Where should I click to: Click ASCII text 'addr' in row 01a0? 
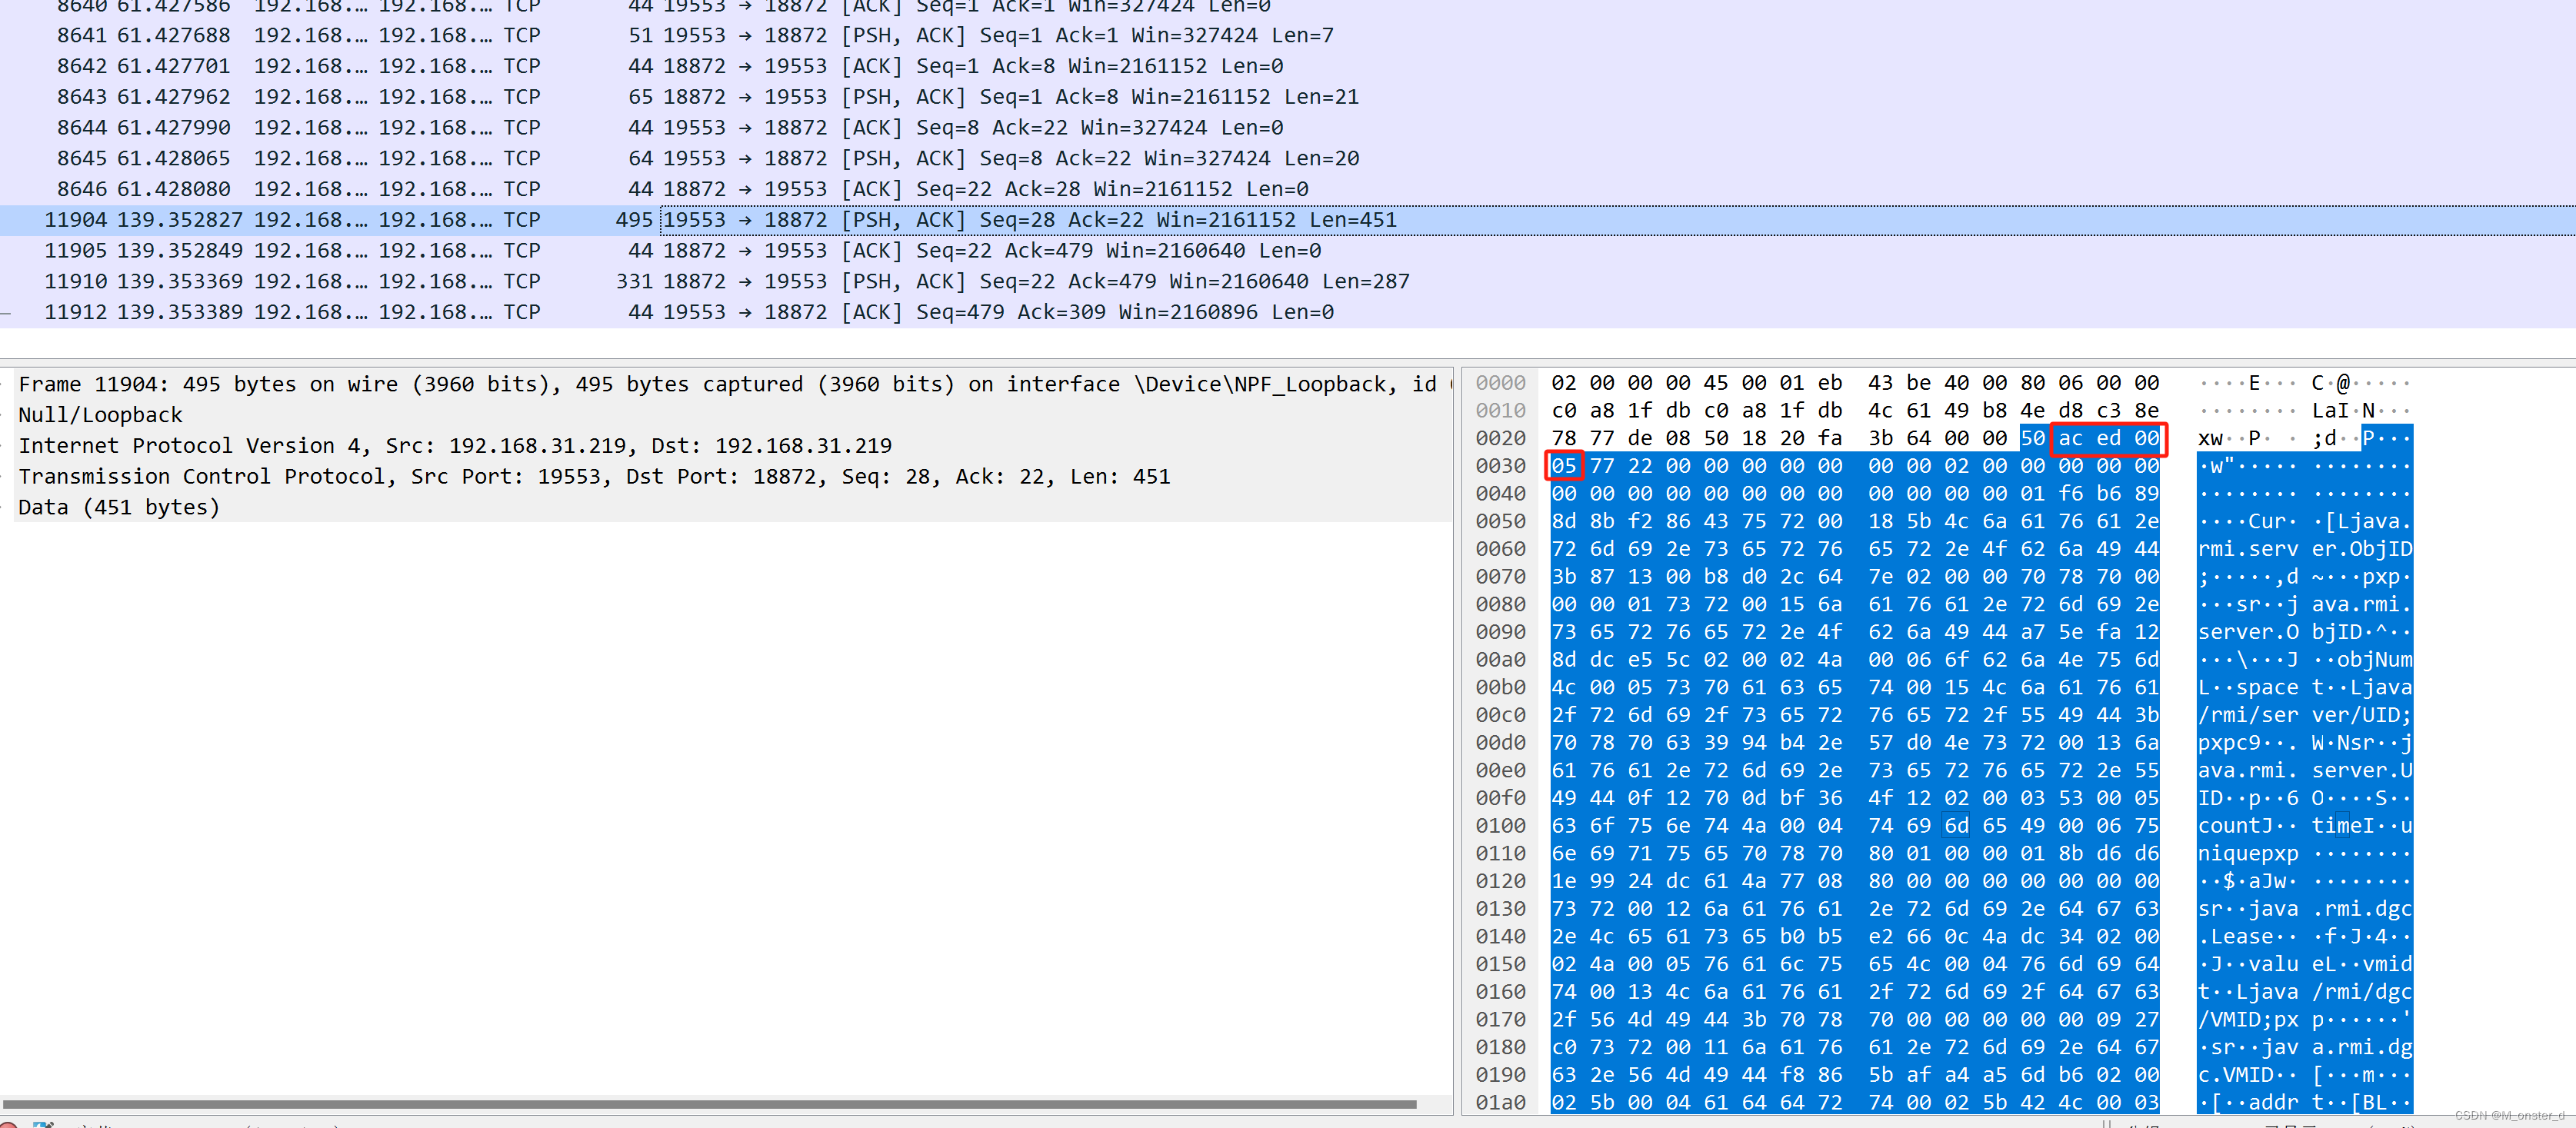(2274, 1103)
